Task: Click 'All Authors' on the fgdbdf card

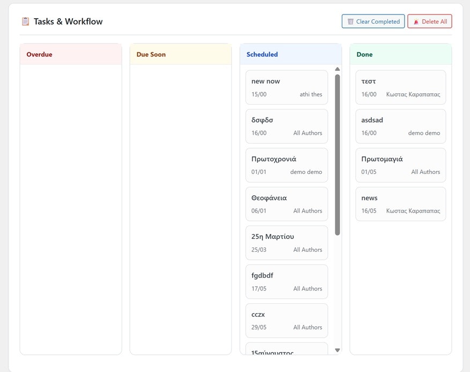Action: click(307, 289)
